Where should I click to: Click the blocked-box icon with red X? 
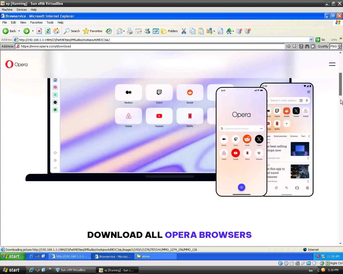coord(239,31)
